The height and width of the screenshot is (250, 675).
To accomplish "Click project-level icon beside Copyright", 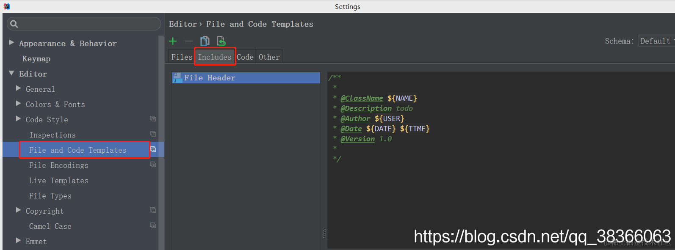I will tap(153, 210).
